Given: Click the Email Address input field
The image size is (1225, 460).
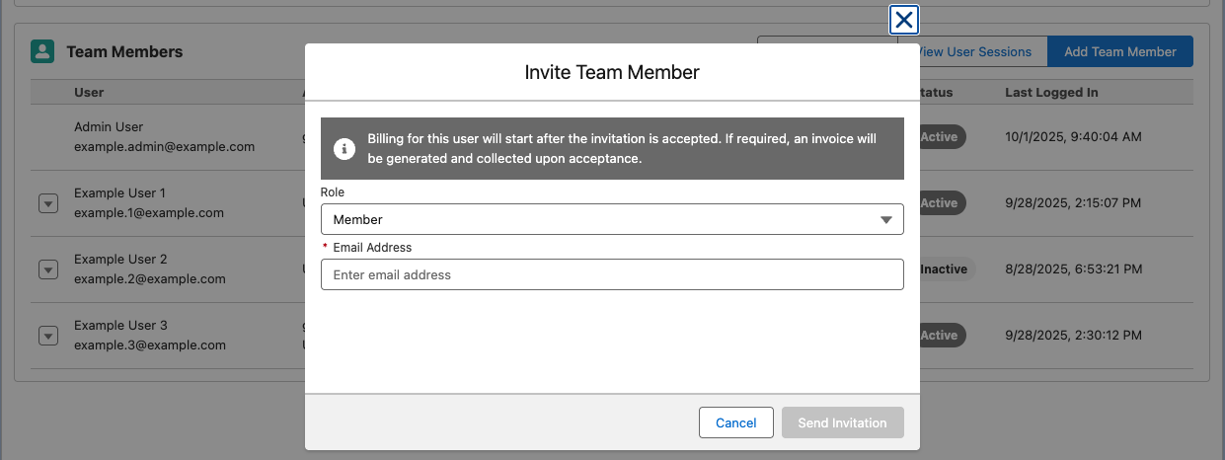Looking at the screenshot, I should (x=612, y=274).
